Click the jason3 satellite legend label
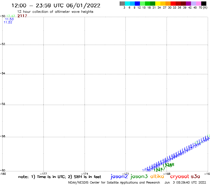Screen dimensions: 210x185 139,176
